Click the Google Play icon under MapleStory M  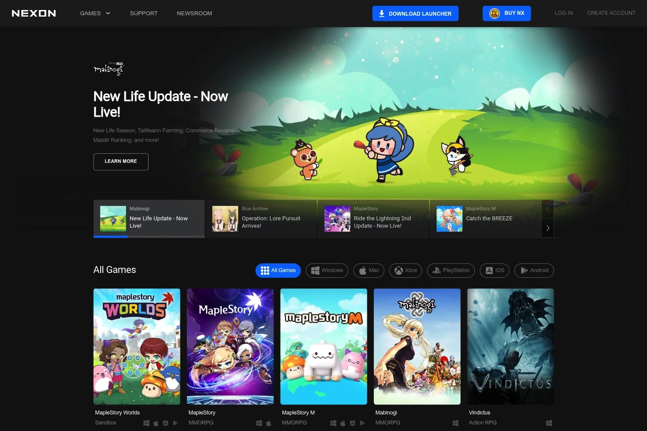(362, 423)
